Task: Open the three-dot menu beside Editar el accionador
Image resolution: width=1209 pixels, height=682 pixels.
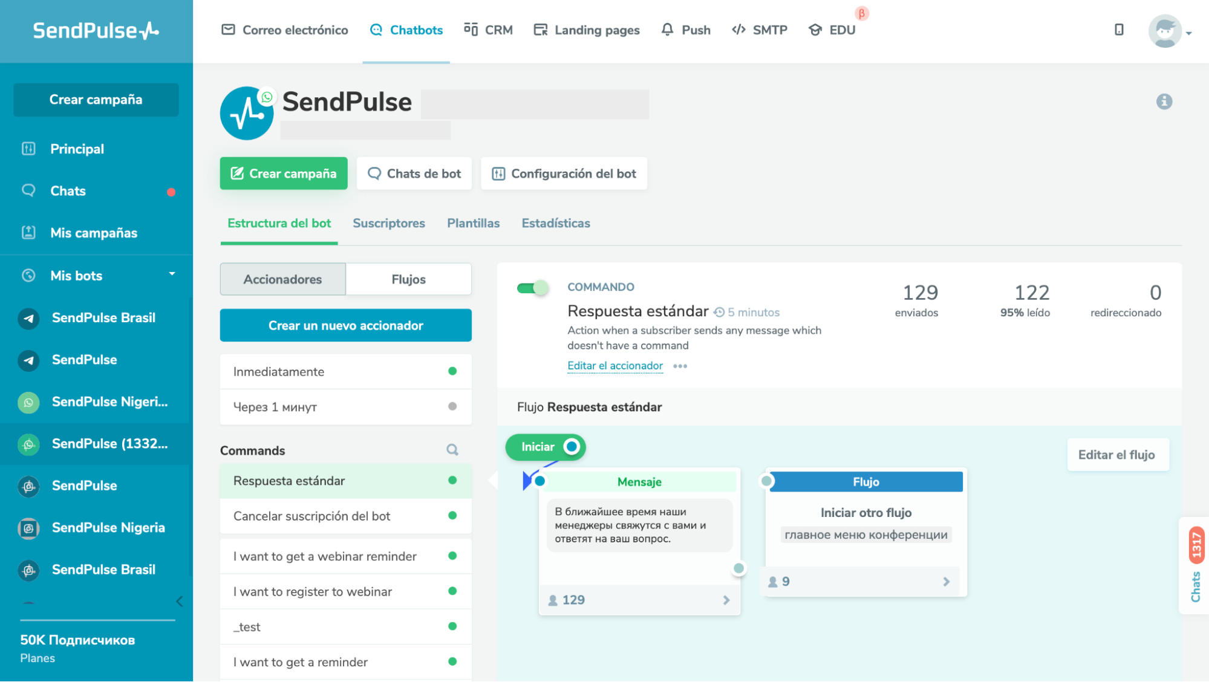Action: point(680,366)
